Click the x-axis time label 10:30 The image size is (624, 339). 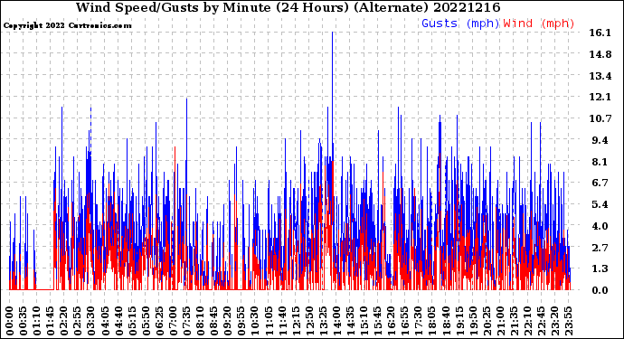coord(255,321)
